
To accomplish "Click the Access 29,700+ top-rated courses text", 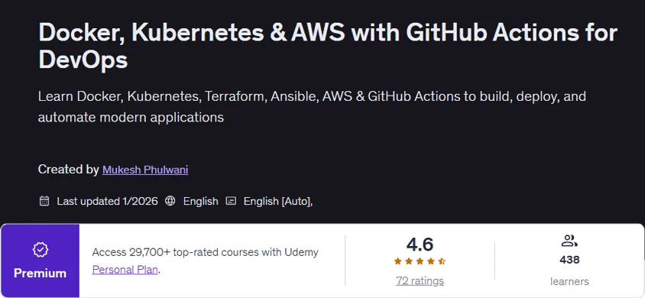I will (206, 252).
